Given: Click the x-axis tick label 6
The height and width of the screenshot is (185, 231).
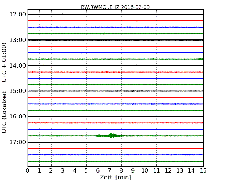Looking at the screenshot, I should click(x=98, y=171).
